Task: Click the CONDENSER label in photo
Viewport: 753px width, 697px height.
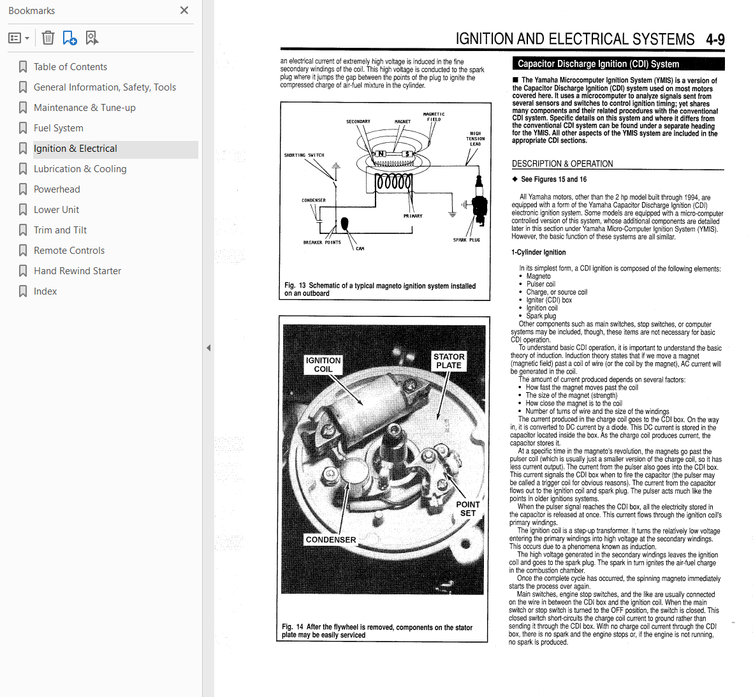Action: (x=331, y=539)
